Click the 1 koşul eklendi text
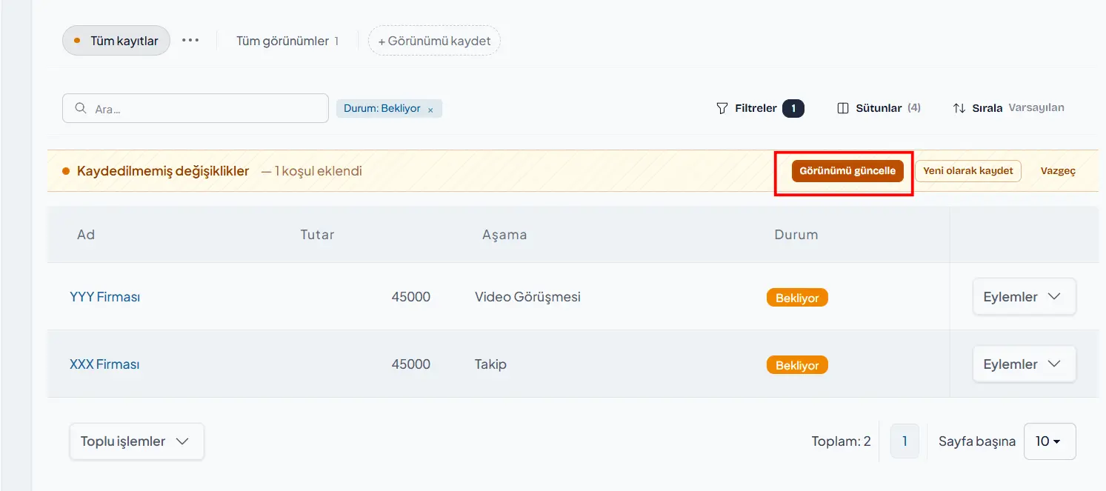 click(319, 171)
